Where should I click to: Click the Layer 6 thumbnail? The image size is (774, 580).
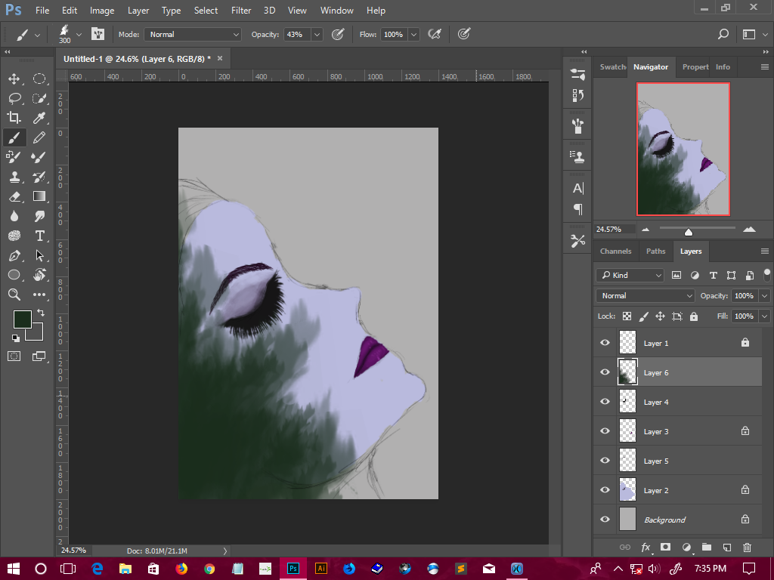627,372
